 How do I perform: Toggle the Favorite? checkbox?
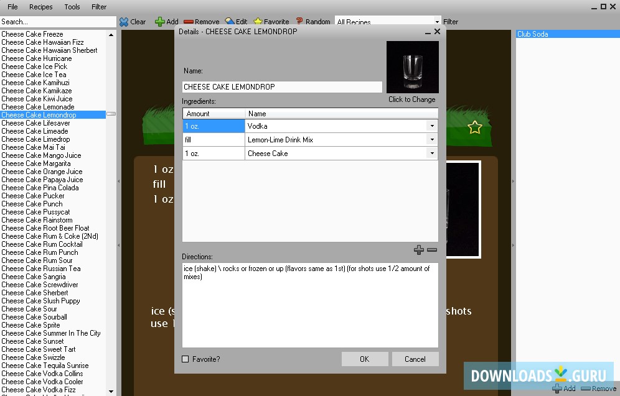pyautogui.click(x=185, y=359)
